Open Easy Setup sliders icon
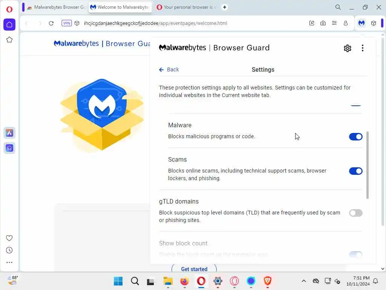 click(x=334, y=23)
